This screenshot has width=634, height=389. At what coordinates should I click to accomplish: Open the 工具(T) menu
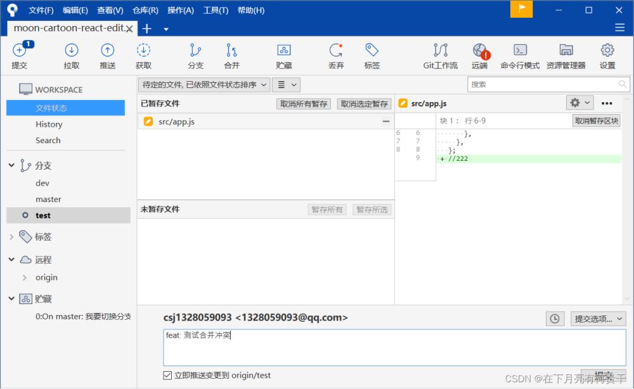coord(216,10)
